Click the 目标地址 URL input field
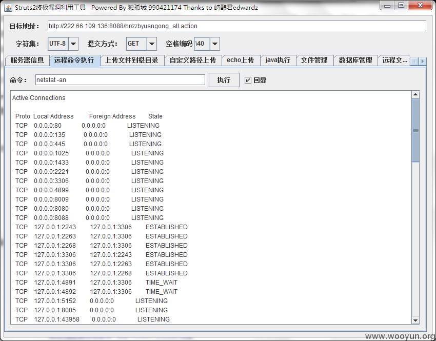This screenshot has width=436, height=341. click(x=236, y=26)
